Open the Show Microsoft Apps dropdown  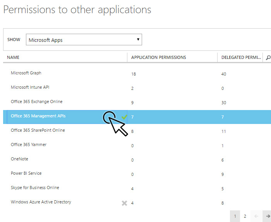tap(84, 40)
